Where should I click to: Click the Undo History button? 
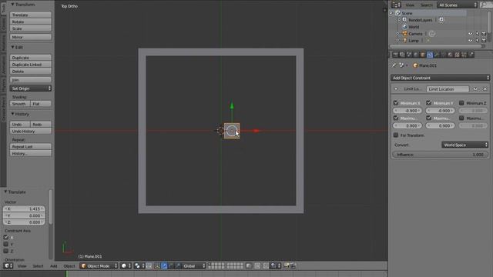pyautogui.click(x=31, y=131)
